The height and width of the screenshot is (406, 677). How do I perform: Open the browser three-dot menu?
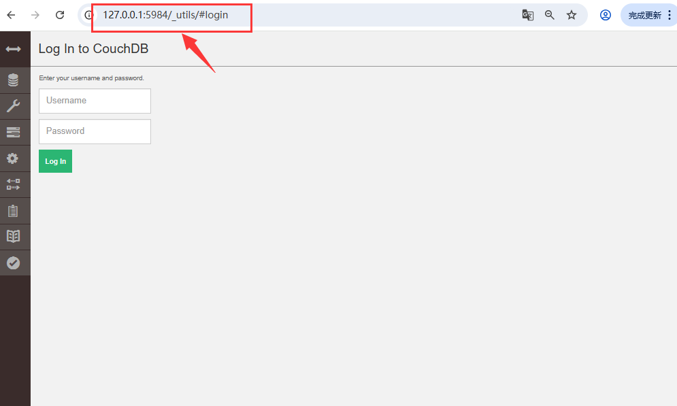click(x=670, y=15)
